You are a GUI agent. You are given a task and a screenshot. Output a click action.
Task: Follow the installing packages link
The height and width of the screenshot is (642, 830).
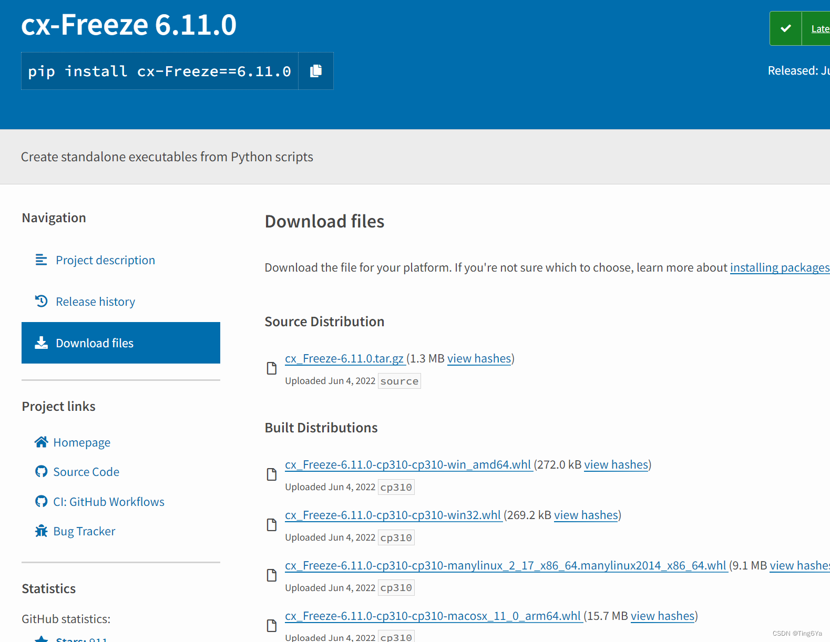(x=780, y=267)
